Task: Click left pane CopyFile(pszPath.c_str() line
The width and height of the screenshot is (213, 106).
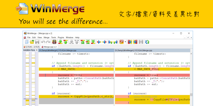Action: (76, 96)
